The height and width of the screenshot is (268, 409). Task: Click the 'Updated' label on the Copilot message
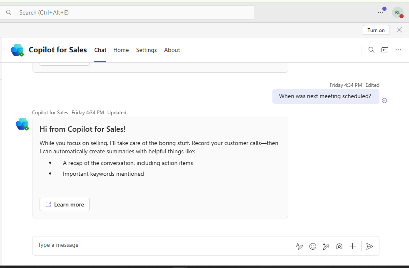pyautogui.click(x=117, y=113)
